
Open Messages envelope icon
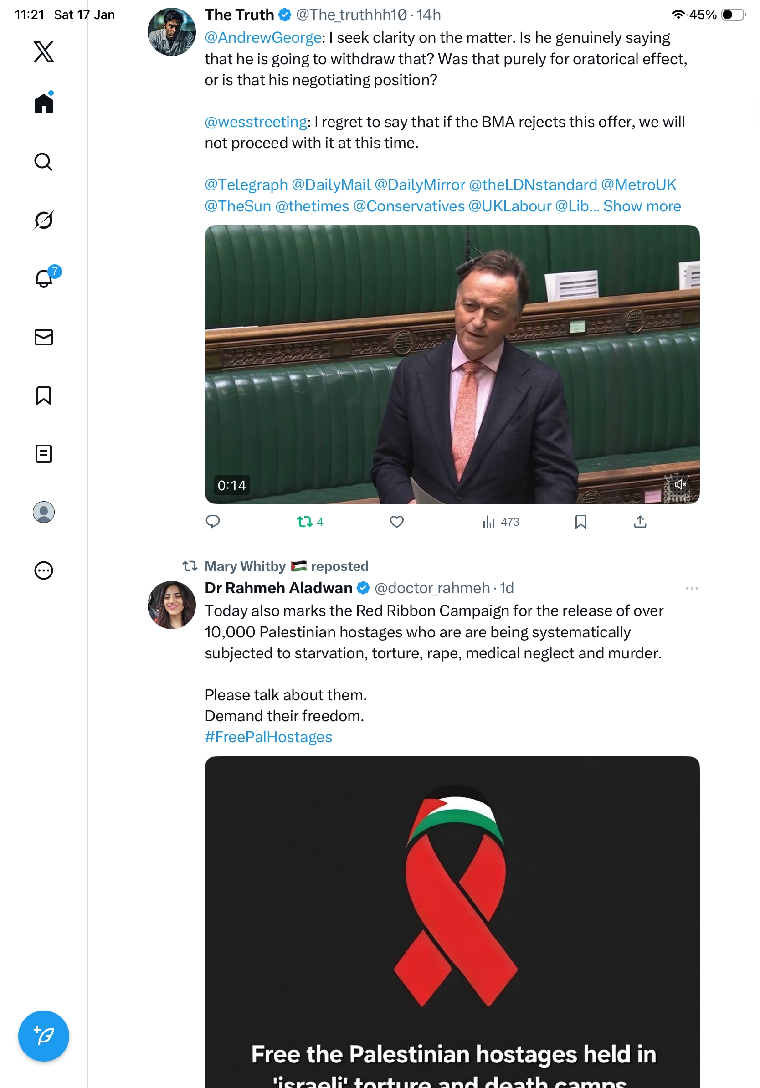(44, 337)
